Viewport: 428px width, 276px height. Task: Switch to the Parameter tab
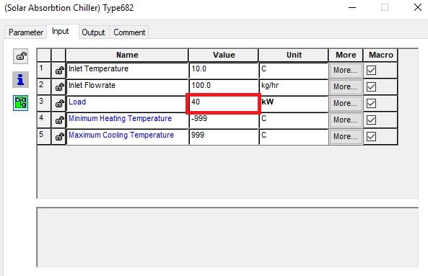coord(26,32)
